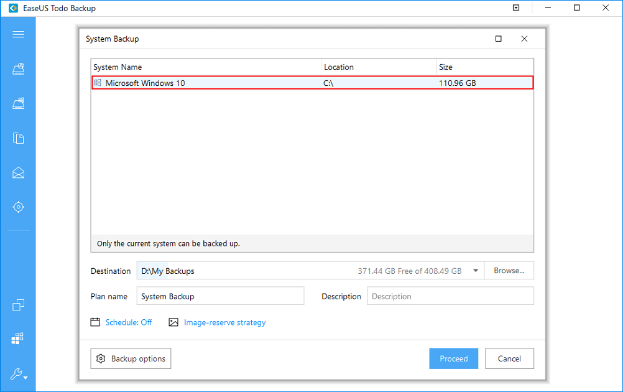Open the hamburger menu in sidebar
The width and height of the screenshot is (623, 392).
pos(18,34)
